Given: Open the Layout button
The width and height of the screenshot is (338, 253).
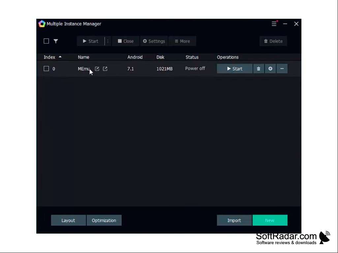Looking at the screenshot, I should 68,220.
